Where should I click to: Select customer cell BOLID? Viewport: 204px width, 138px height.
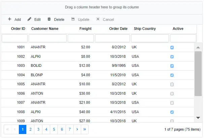tap(36, 65)
